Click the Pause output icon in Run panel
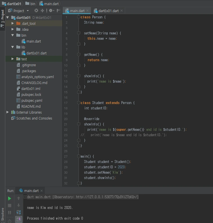The height and width of the screenshot is (223, 213). [x=10, y=213]
